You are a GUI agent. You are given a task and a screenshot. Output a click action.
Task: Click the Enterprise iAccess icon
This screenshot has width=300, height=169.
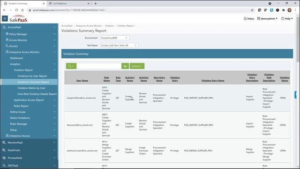7,136
